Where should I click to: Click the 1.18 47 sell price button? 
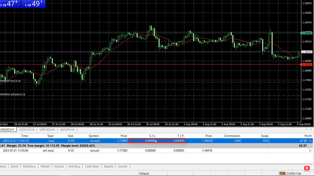[x=10, y=4]
